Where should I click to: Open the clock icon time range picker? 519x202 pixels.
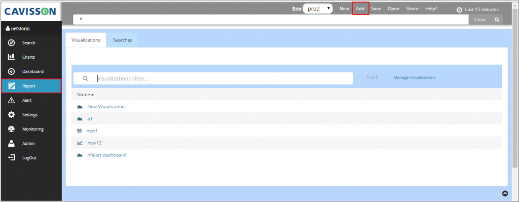[459, 10]
